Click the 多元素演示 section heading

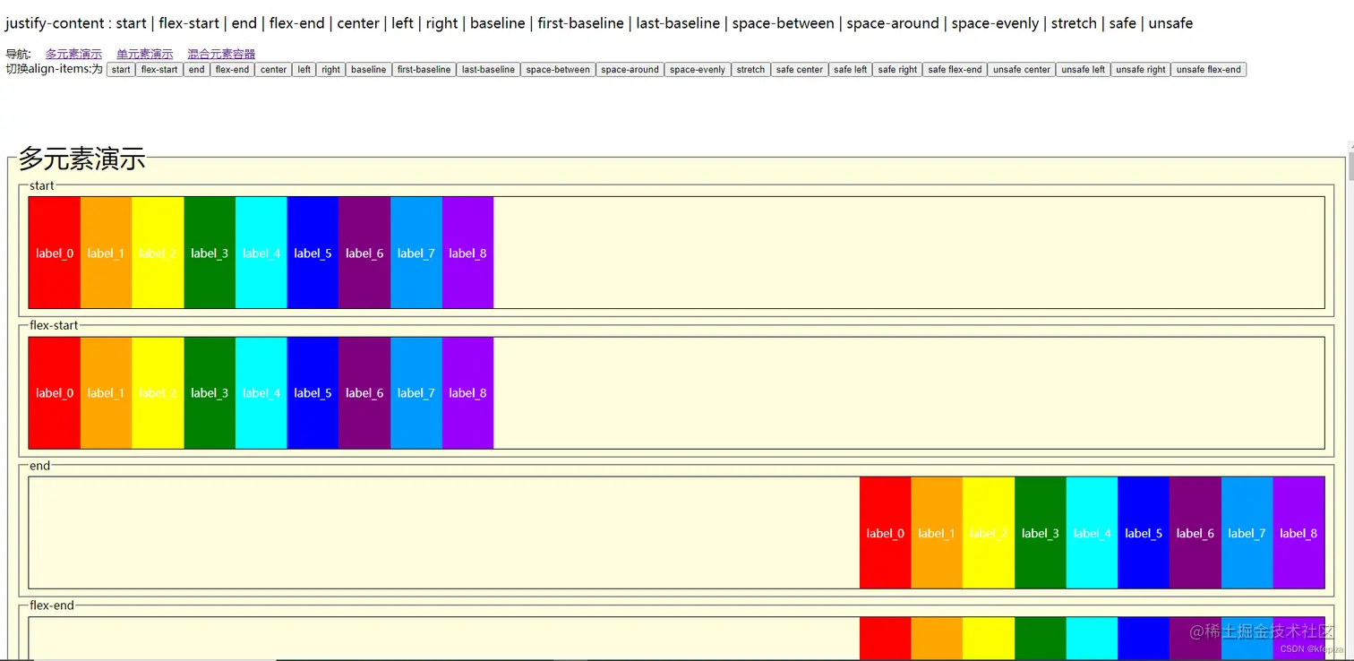point(81,159)
